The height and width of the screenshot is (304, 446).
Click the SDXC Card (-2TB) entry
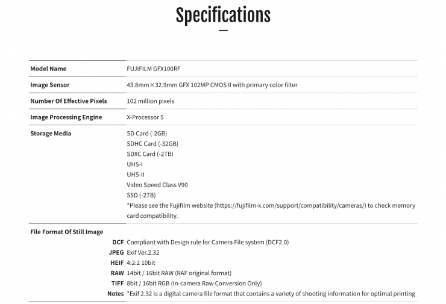150,154
